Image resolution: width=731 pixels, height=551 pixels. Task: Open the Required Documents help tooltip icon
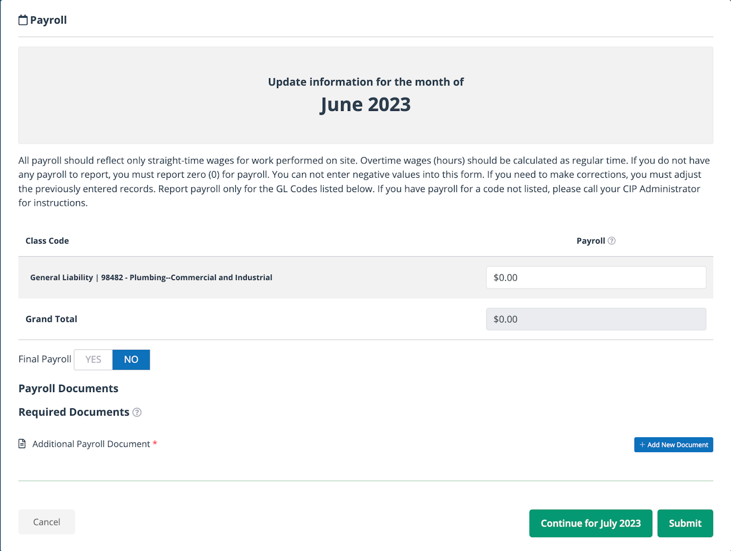[137, 412]
